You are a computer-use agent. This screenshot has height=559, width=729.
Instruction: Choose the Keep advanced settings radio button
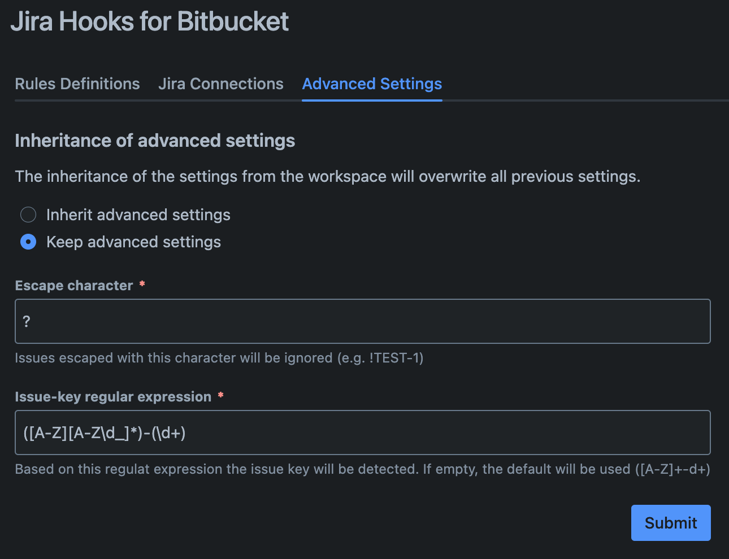point(28,242)
